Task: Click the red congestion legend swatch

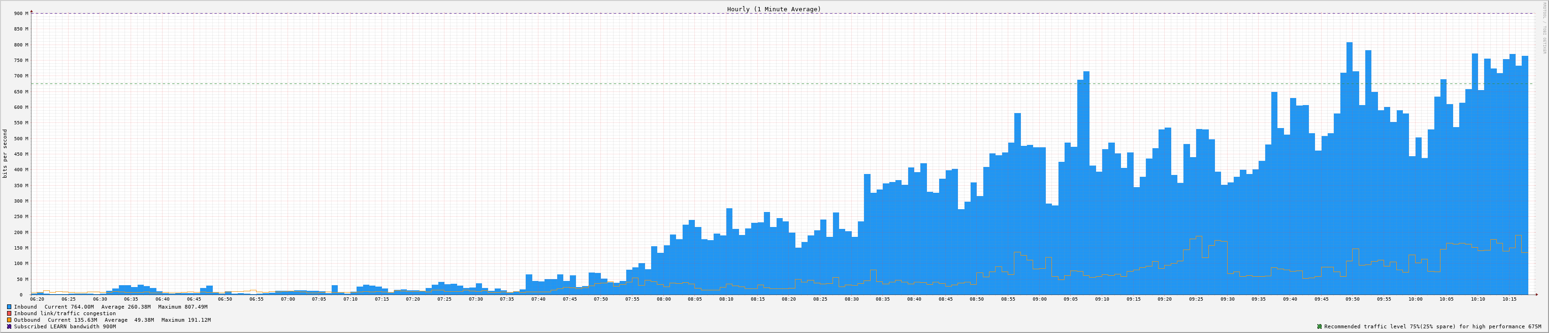Action: 9,313
